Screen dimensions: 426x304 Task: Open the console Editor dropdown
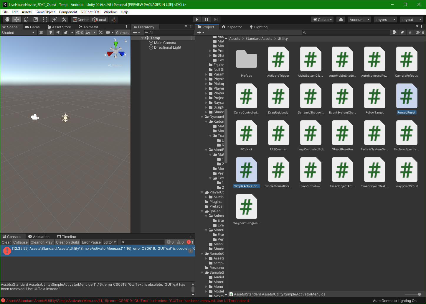click(x=110, y=242)
